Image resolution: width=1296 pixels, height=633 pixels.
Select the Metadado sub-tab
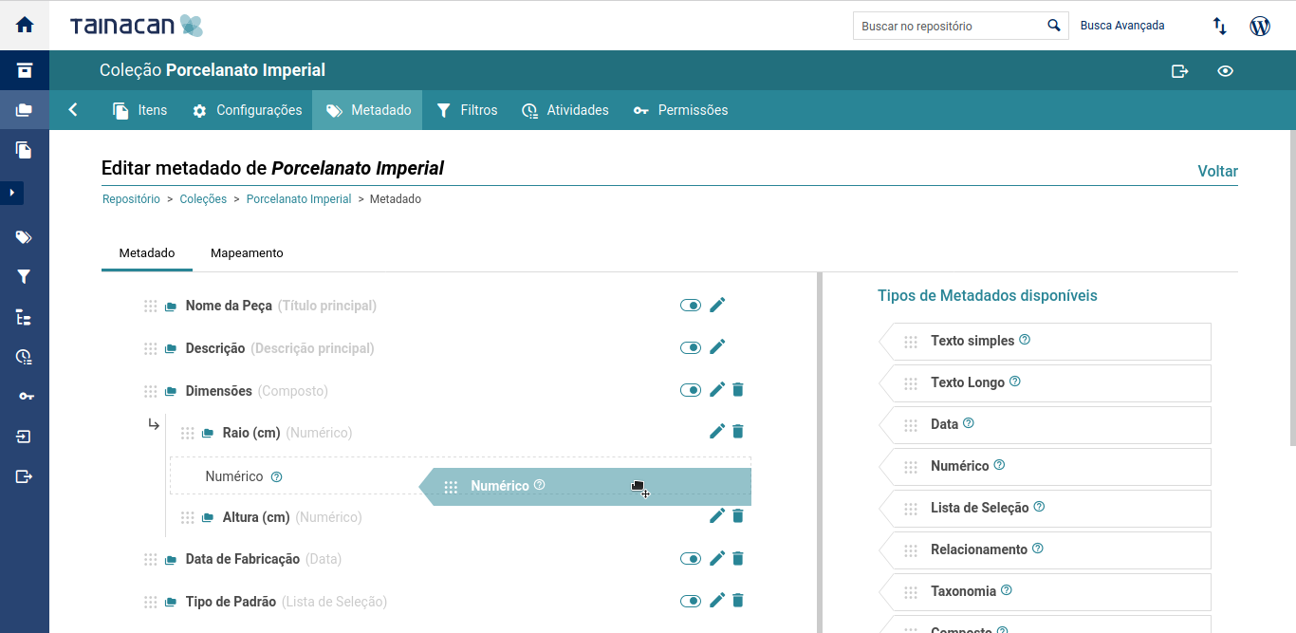click(x=147, y=253)
